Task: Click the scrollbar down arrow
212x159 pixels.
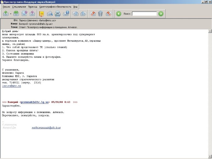Action: 210,156
